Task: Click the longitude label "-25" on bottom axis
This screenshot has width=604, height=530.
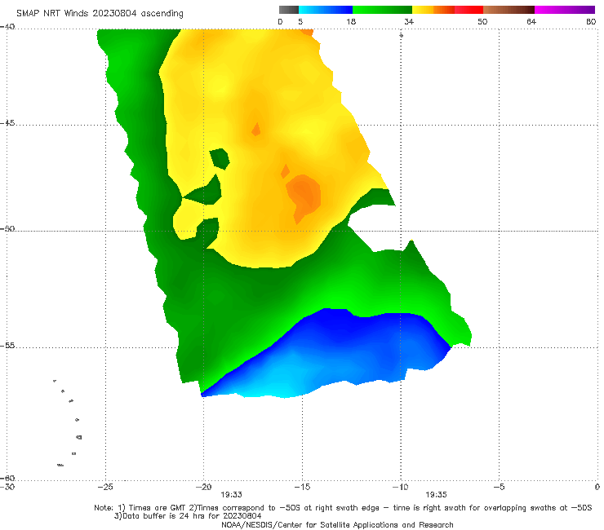Action: tap(105, 487)
